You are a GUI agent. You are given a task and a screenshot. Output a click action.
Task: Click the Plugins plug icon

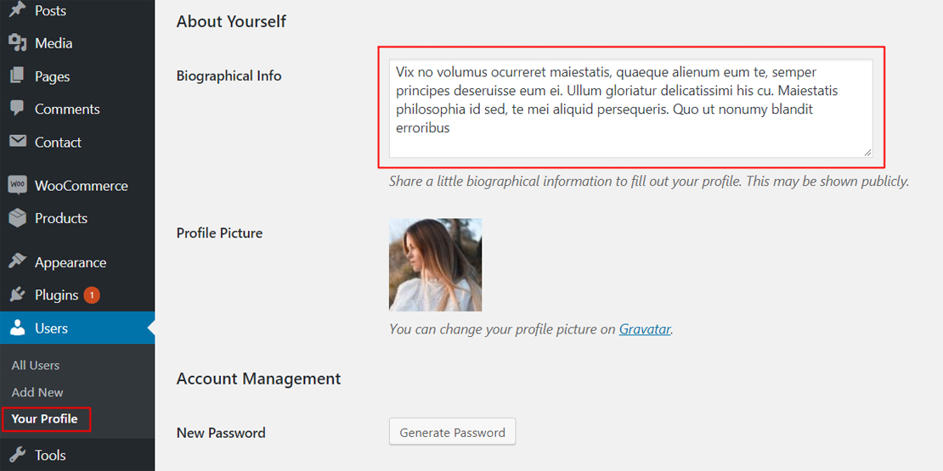[17, 295]
